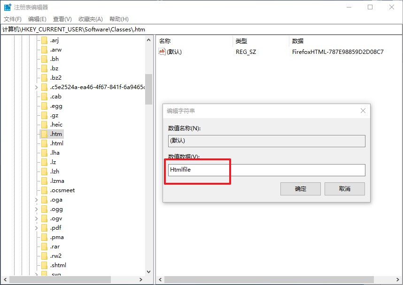Click the .bz folder icon
Screen dimensions: 403x285
(x=45, y=68)
